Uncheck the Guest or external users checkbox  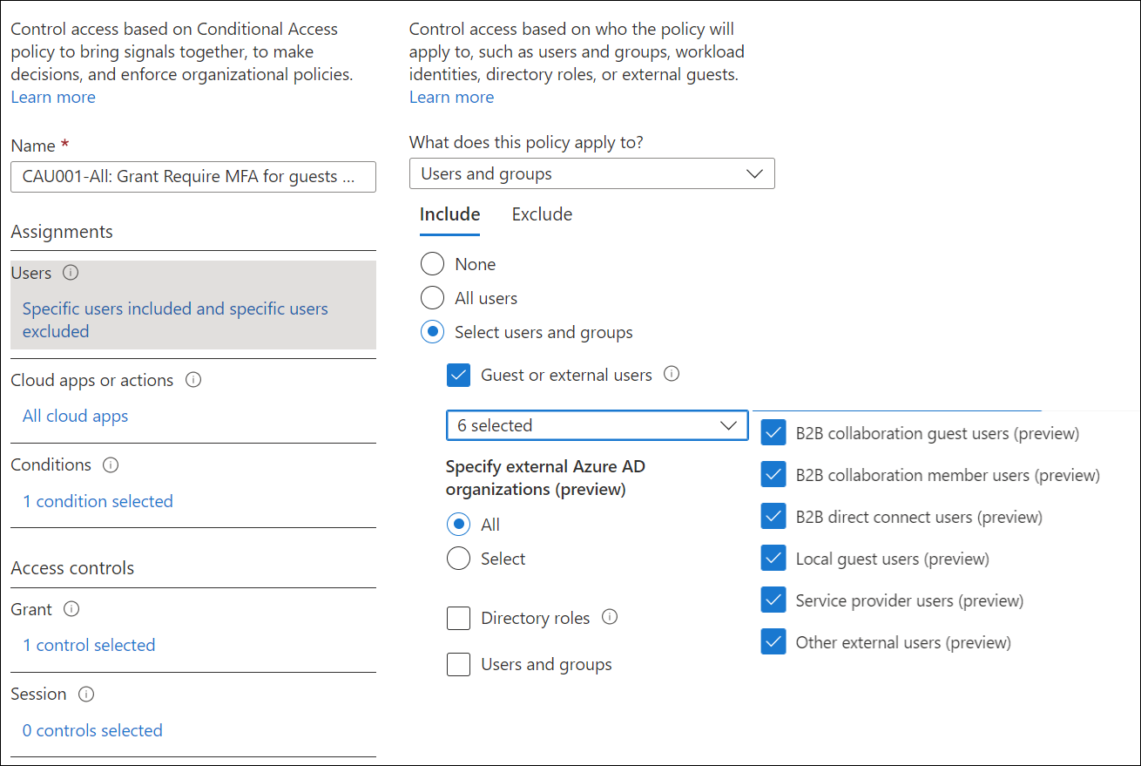458,375
